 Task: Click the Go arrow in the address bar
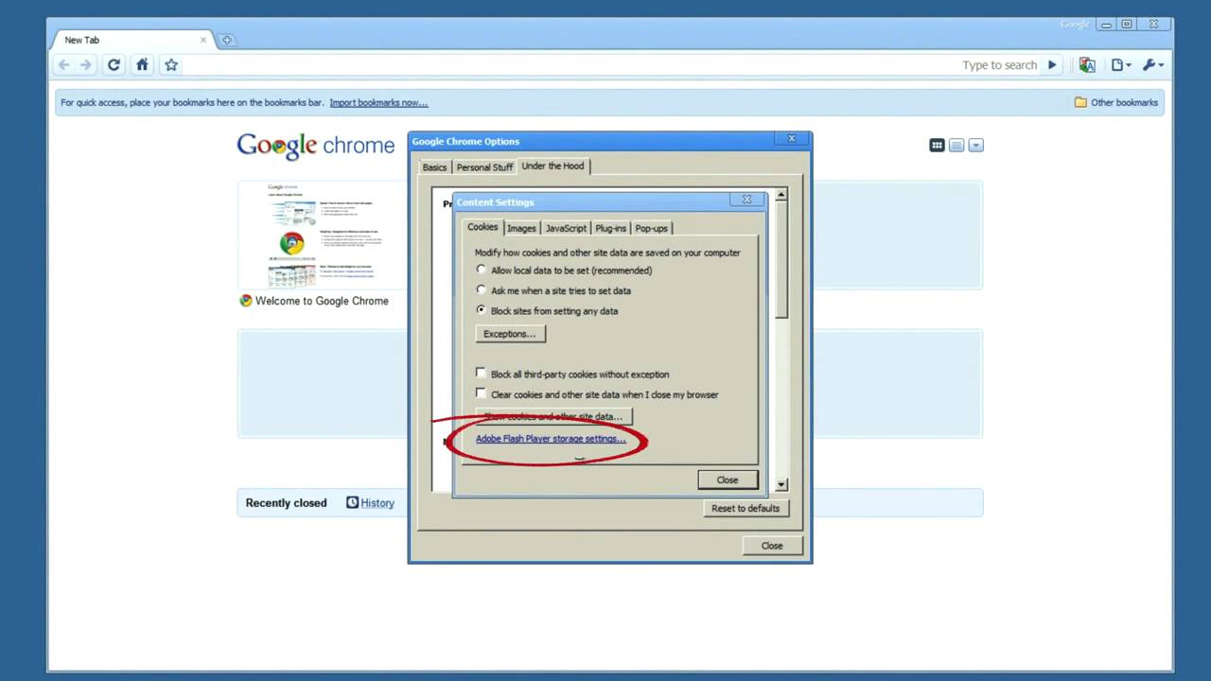pos(1051,65)
